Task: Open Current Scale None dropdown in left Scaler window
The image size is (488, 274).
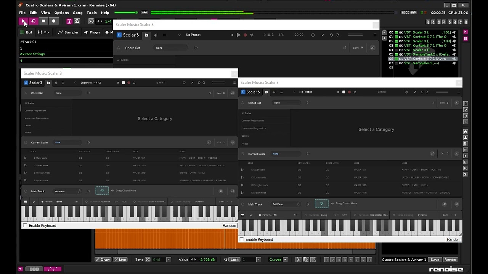Action: (x=68, y=142)
